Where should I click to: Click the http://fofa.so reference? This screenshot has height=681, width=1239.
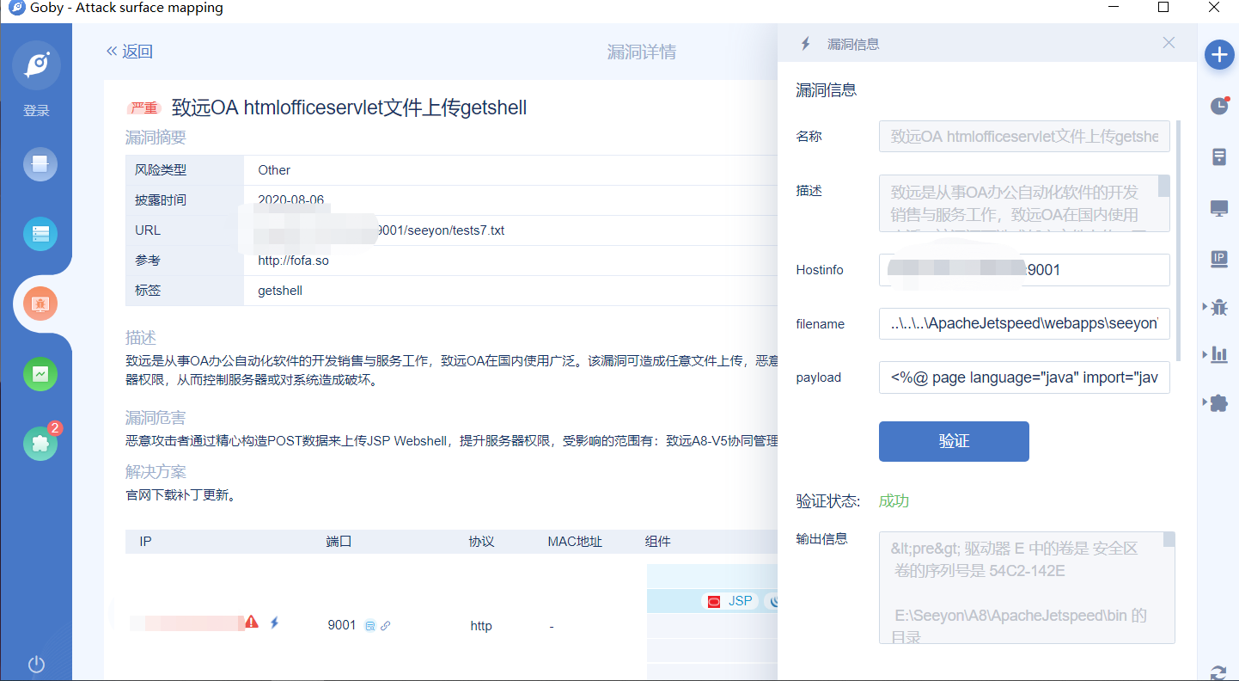click(293, 261)
